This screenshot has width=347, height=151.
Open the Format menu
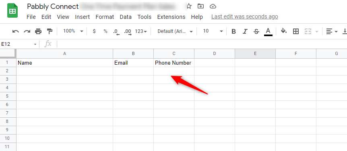pyautogui.click(x=105, y=17)
